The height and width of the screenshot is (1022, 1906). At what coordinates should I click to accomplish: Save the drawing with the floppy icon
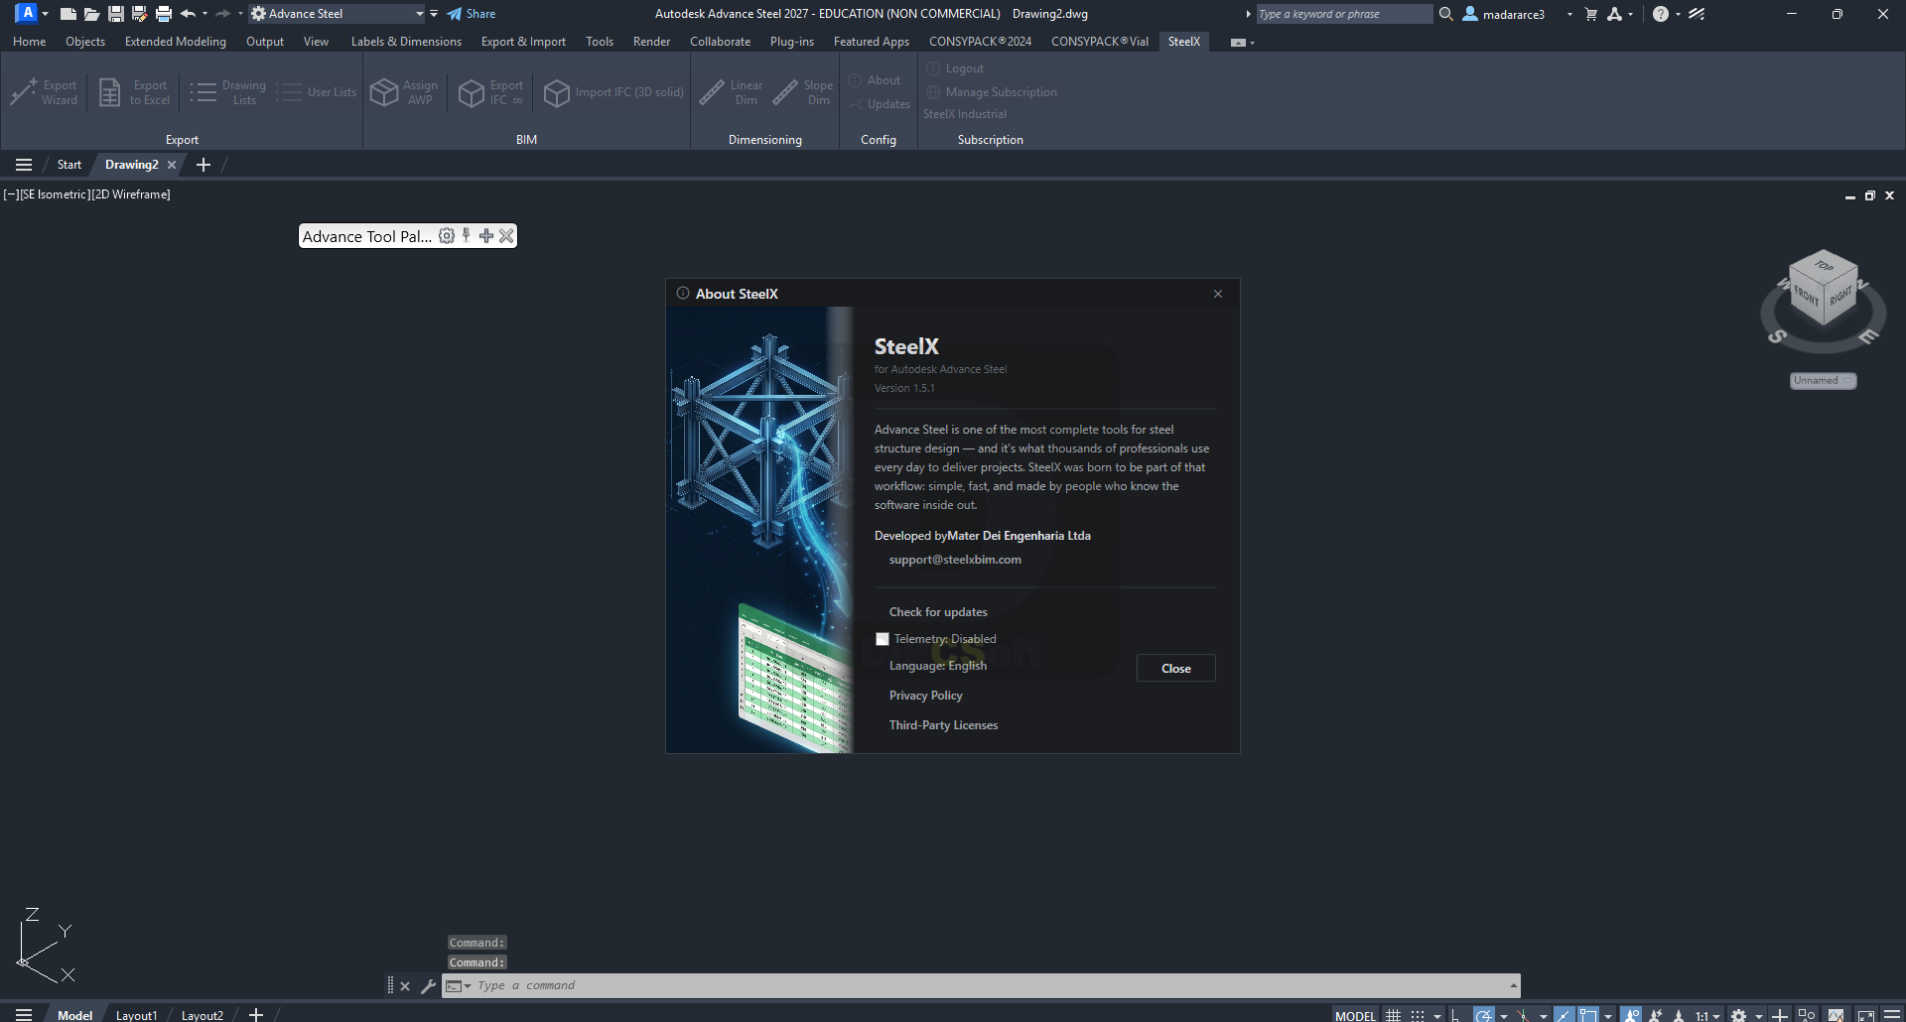pos(115,14)
